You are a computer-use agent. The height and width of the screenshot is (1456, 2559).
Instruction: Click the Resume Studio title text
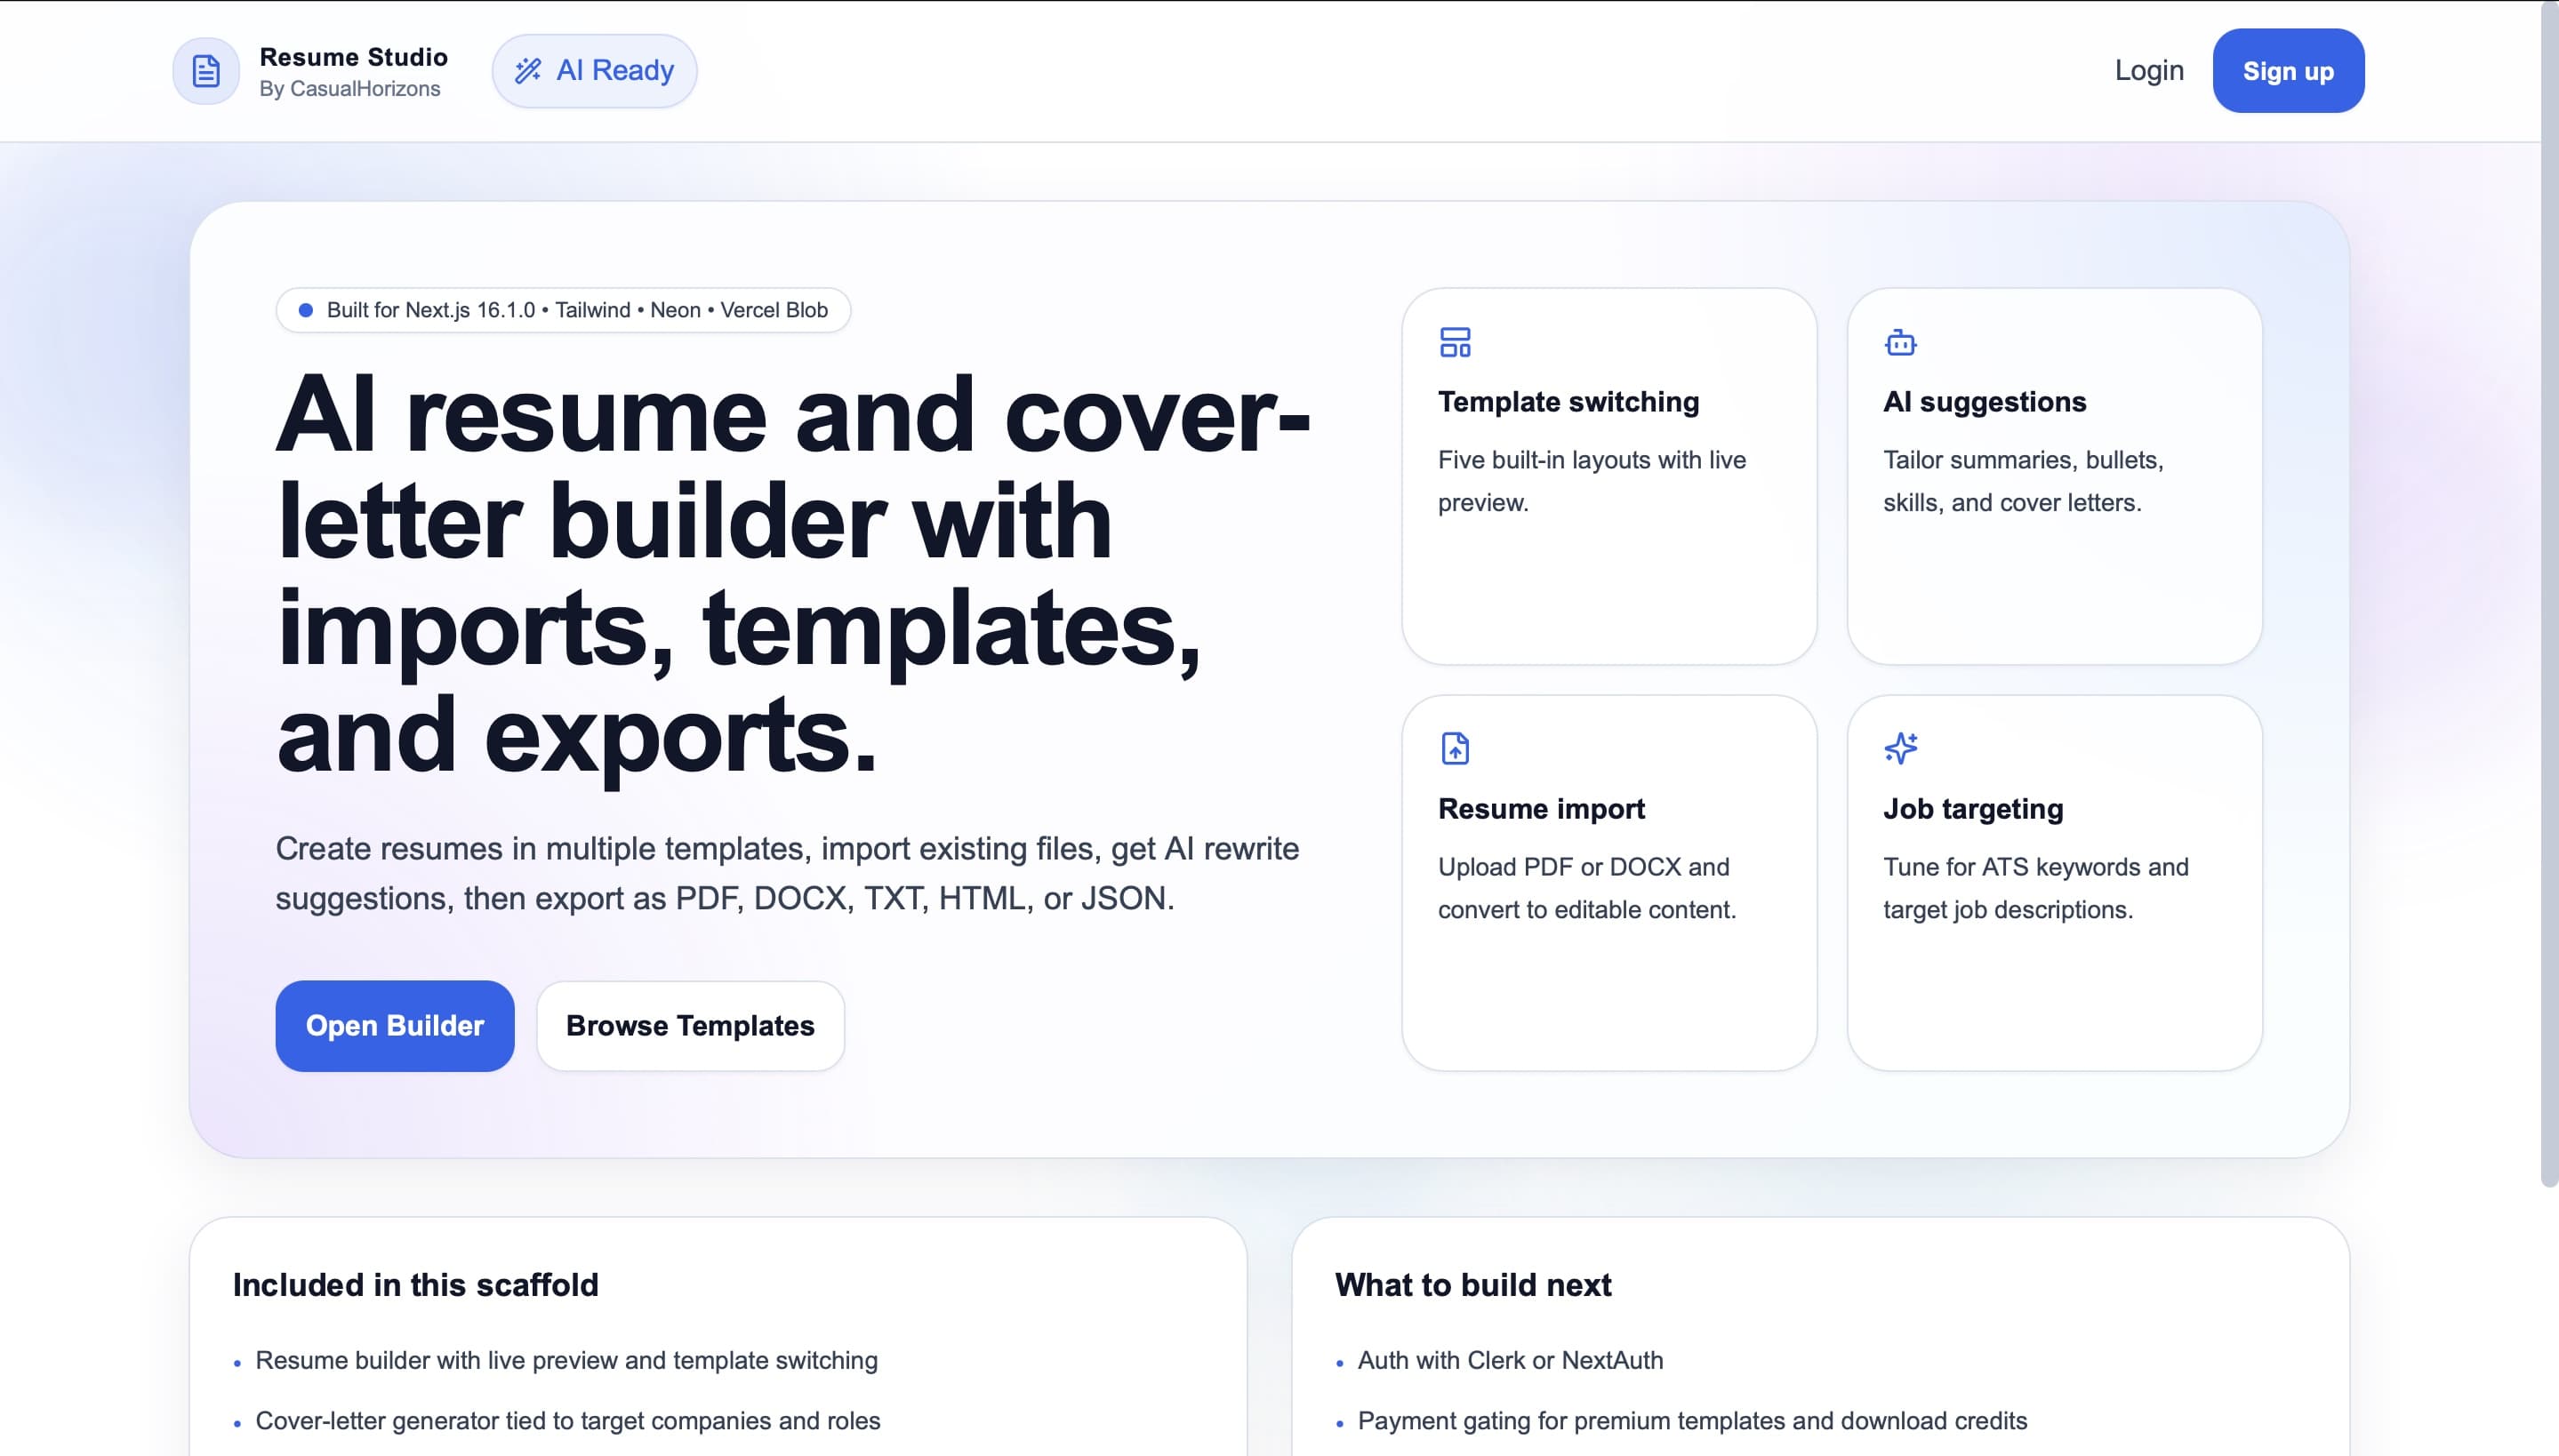pyautogui.click(x=354, y=56)
